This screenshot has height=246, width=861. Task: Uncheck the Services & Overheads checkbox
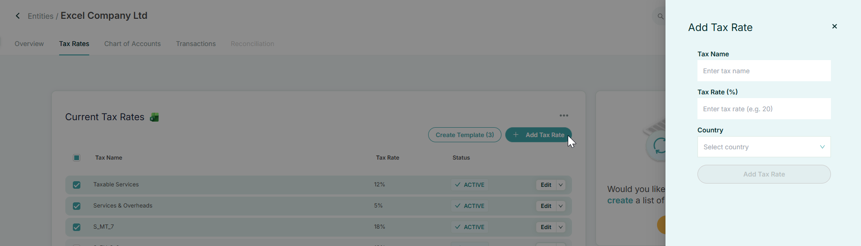pos(77,206)
